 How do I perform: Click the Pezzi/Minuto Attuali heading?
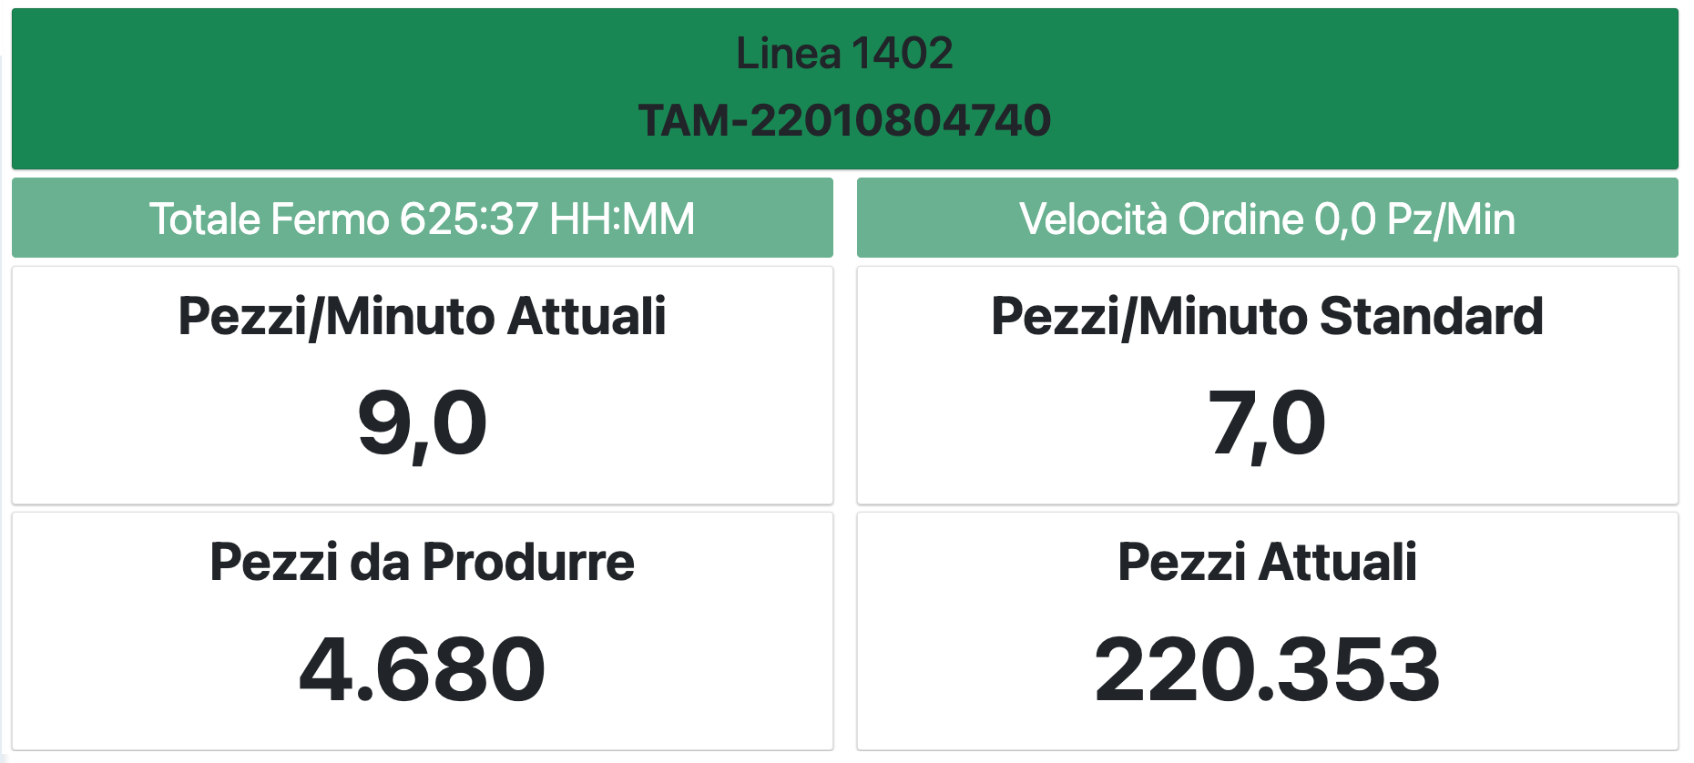click(x=422, y=317)
